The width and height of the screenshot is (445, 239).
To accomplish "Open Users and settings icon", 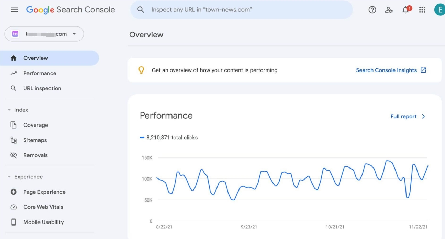I will [x=389, y=10].
